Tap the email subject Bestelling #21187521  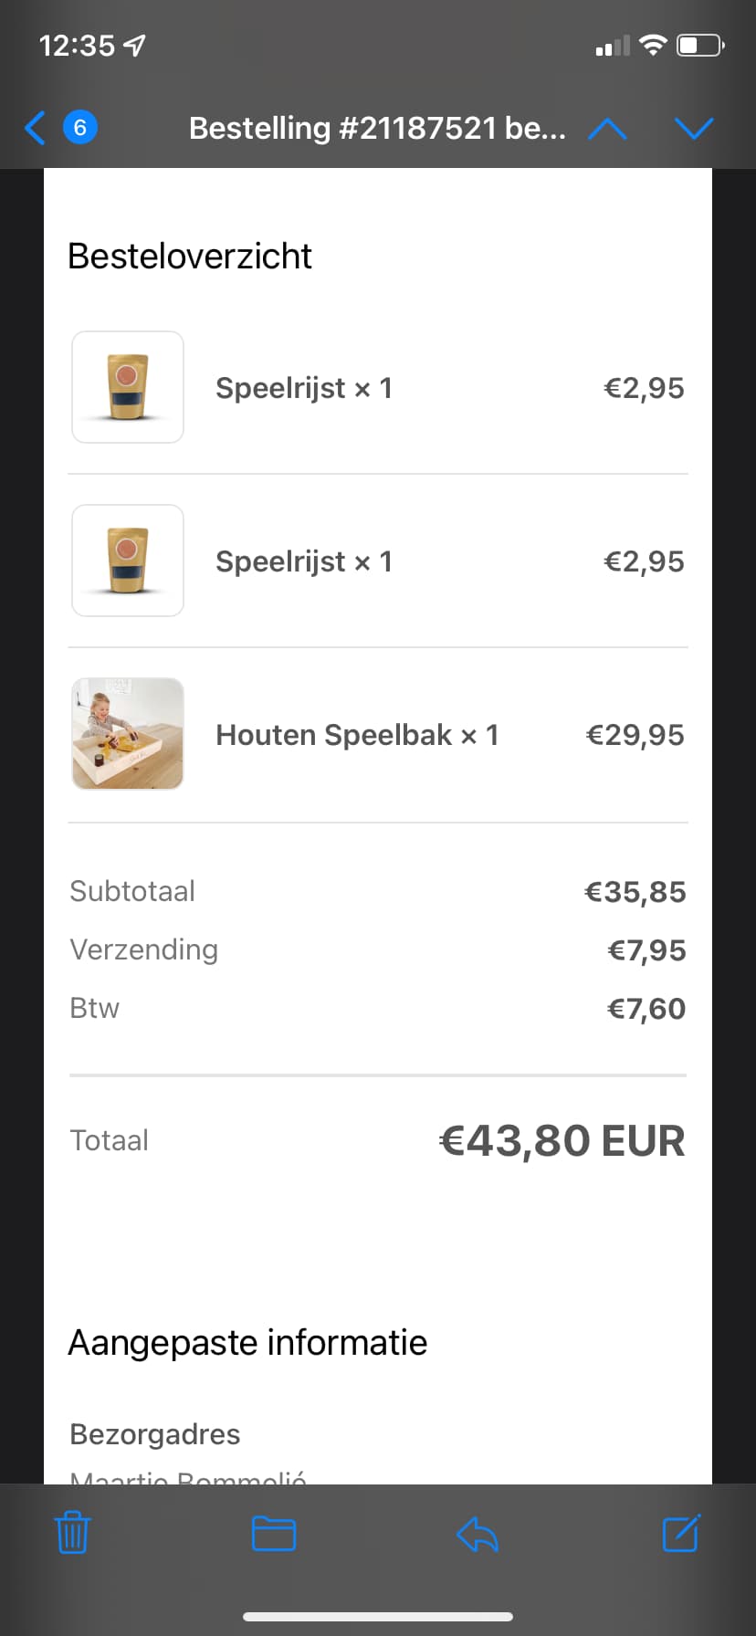pos(376,129)
